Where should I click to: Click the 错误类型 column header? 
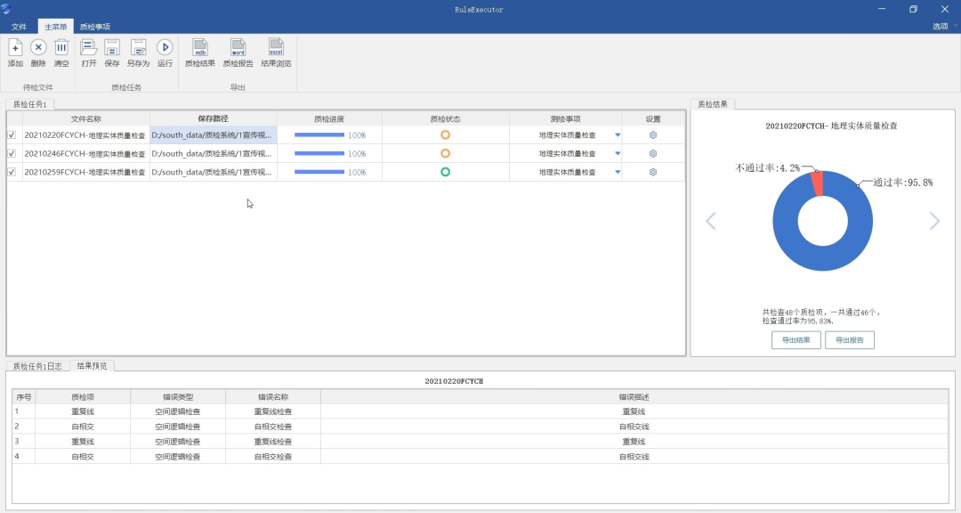(178, 397)
